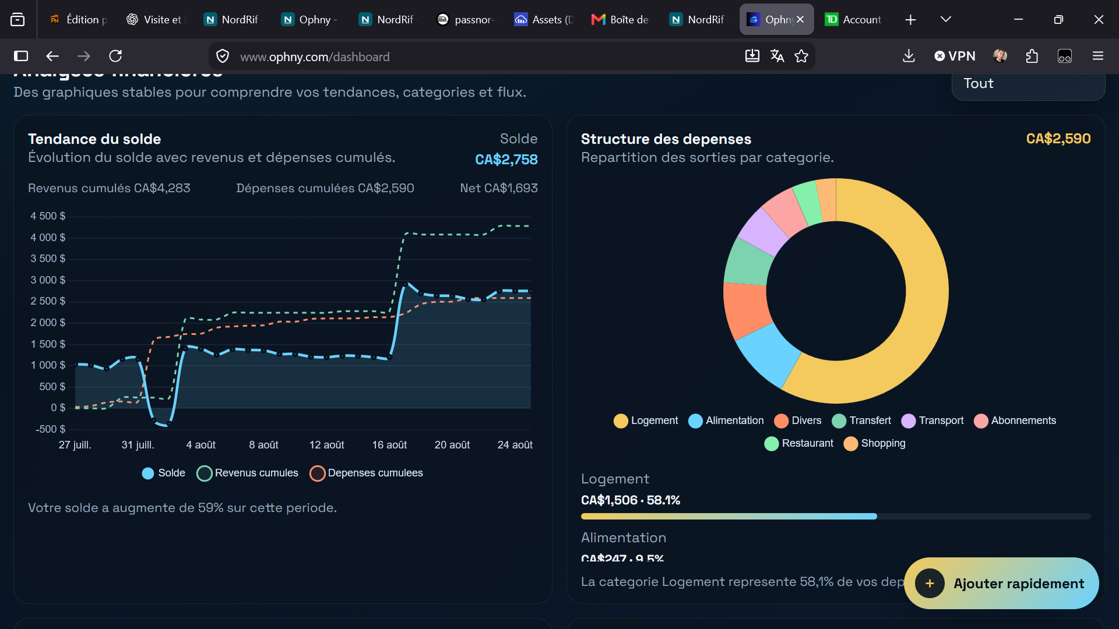
Task: Toggle the Alimentation category in the legend
Action: 726,420
